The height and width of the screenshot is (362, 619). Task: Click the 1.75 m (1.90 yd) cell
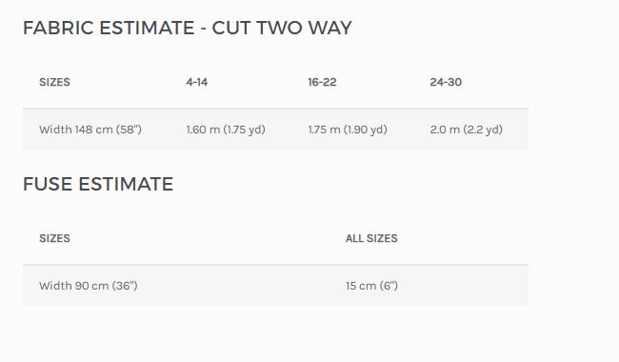tap(348, 130)
